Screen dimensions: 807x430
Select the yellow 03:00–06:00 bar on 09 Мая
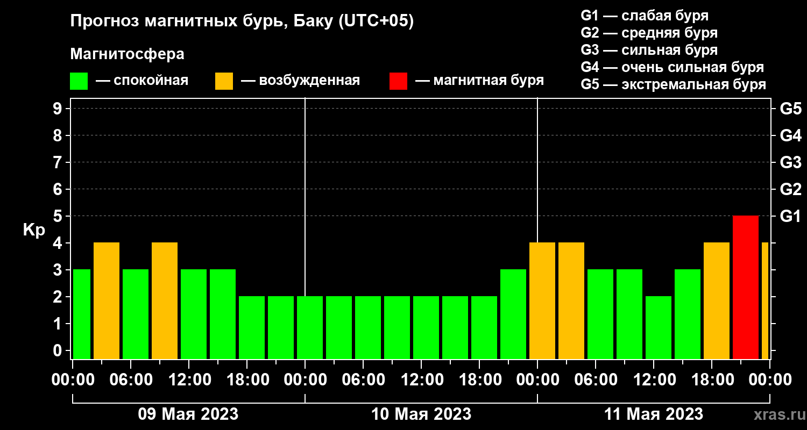[x=107, y=301]
